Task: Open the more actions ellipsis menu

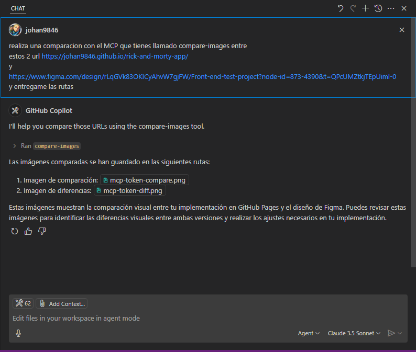Action: [391, 8]
